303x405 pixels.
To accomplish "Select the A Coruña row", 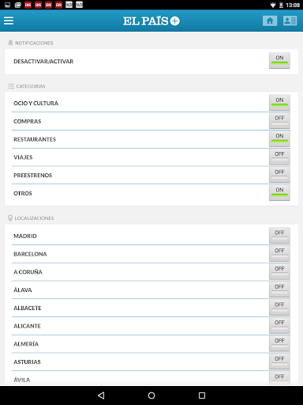I will point(151,272).
